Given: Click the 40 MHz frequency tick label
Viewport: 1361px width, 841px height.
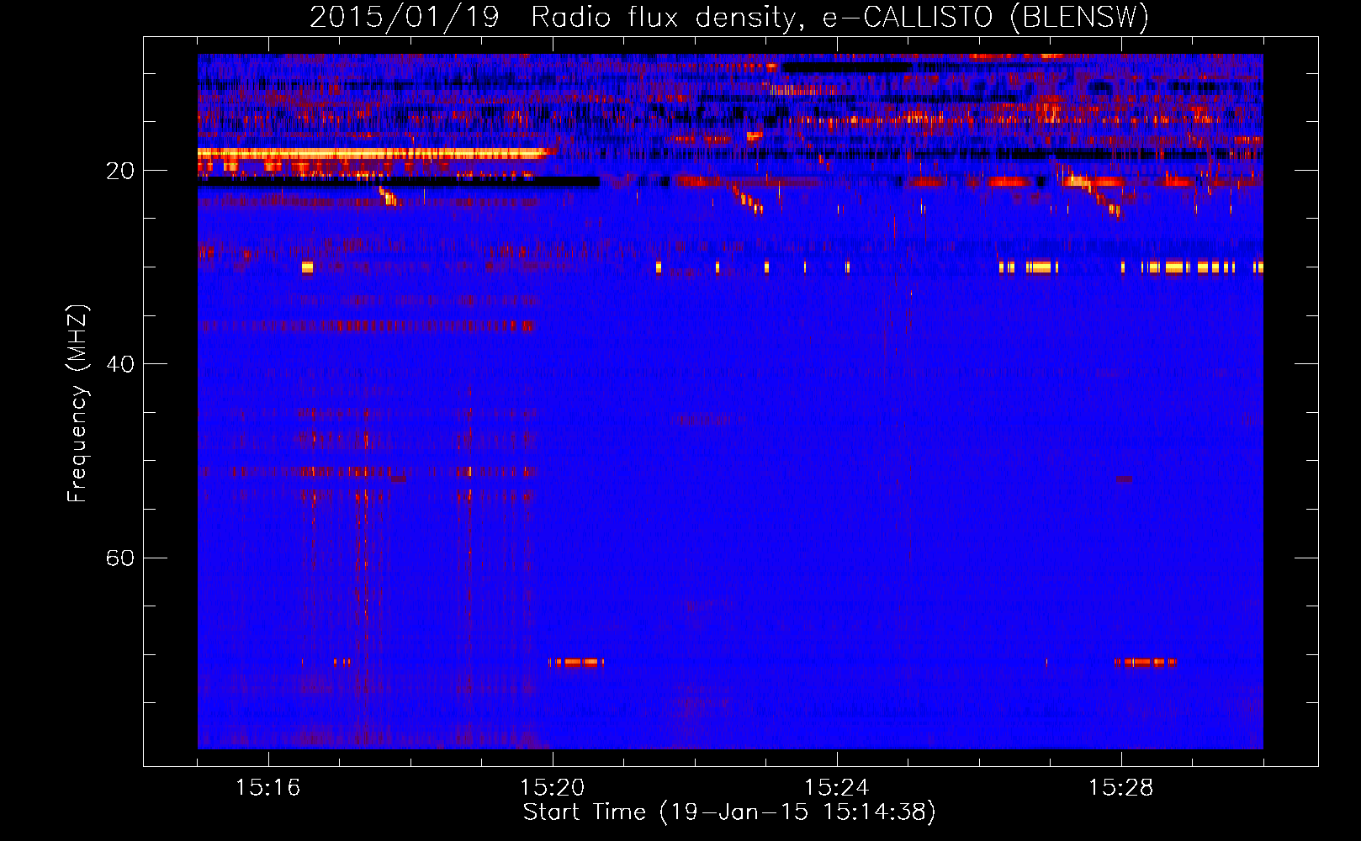Looking at the screenshot, I should 119,364.
